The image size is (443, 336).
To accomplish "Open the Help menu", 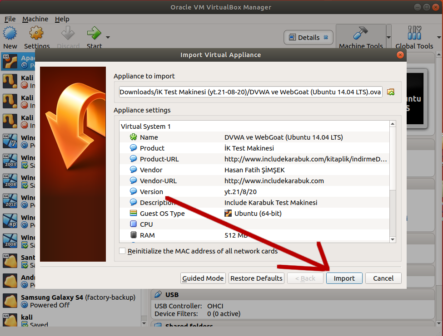I will click(x=62, y=19).
